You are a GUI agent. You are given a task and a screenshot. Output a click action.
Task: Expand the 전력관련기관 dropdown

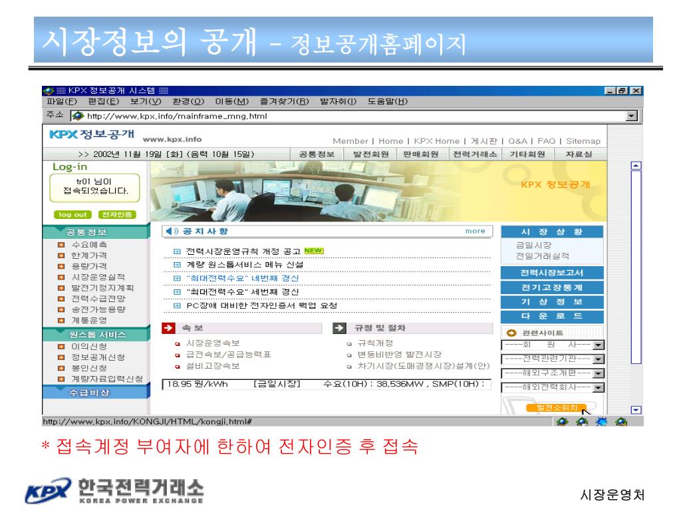point(599,359)
